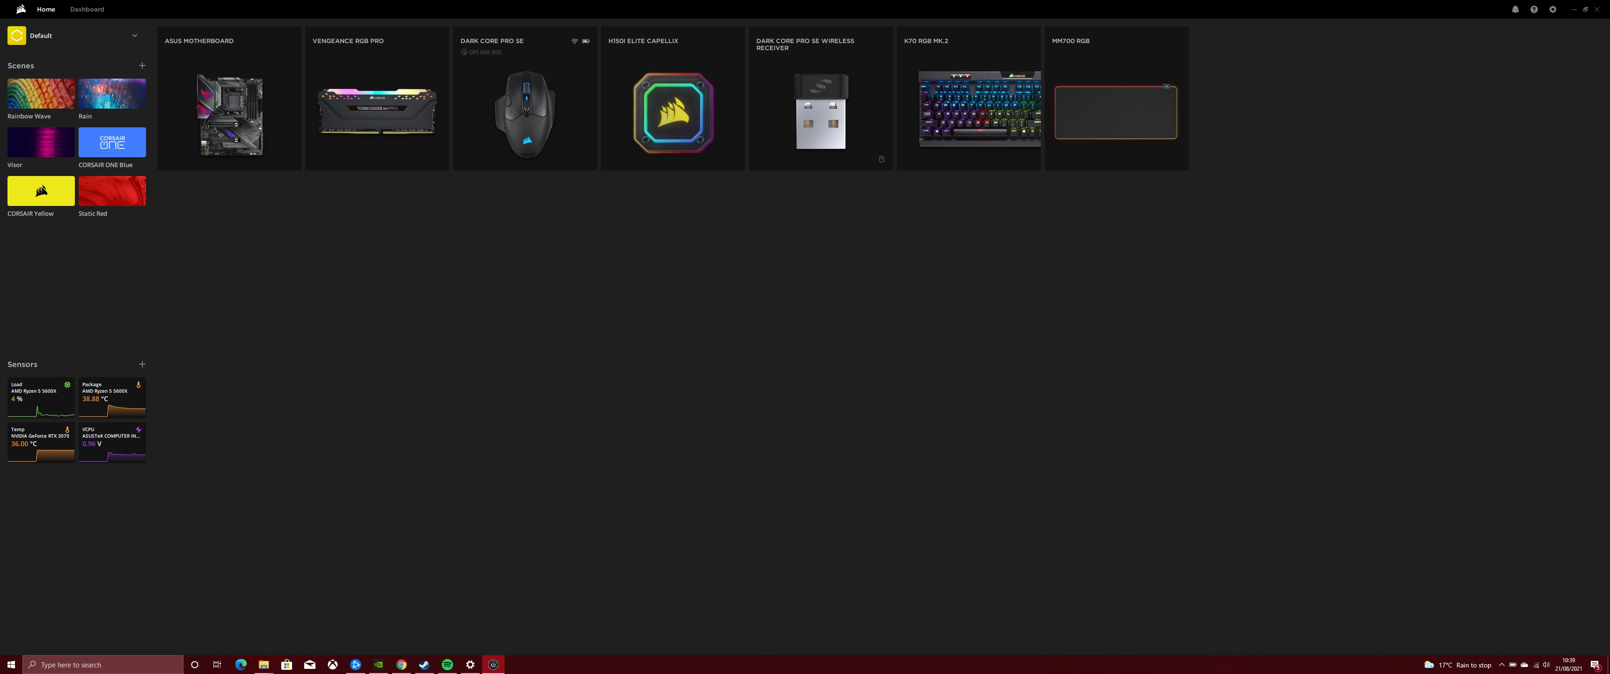1610x674 pixels.
Task: Click the paired mouse icon on receiver tile
Action: pos(881,159)
